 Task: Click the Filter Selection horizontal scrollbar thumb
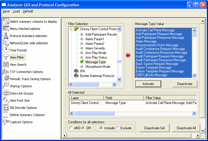click(86, 84)
